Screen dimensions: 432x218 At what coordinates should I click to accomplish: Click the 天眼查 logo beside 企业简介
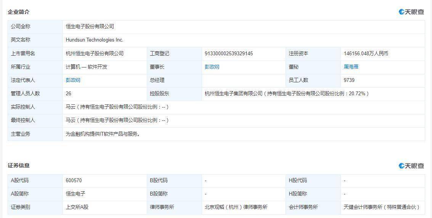tap(411, 12)
